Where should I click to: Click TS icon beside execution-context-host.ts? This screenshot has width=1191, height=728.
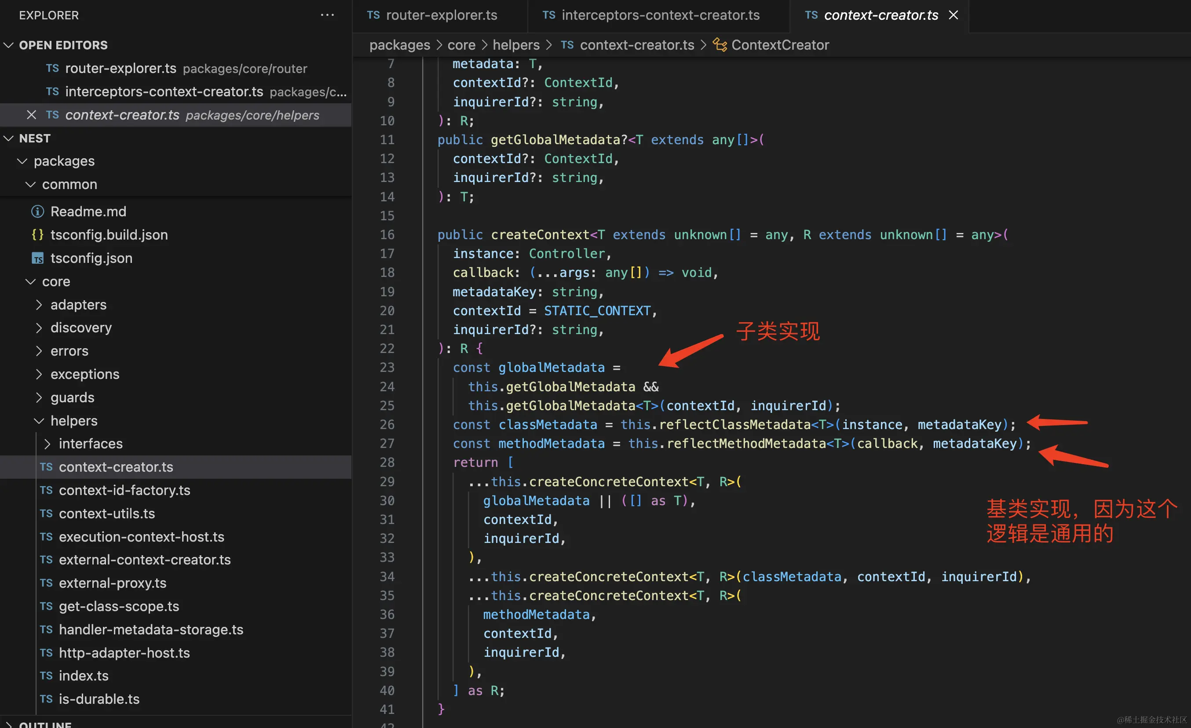pos(46,537)
